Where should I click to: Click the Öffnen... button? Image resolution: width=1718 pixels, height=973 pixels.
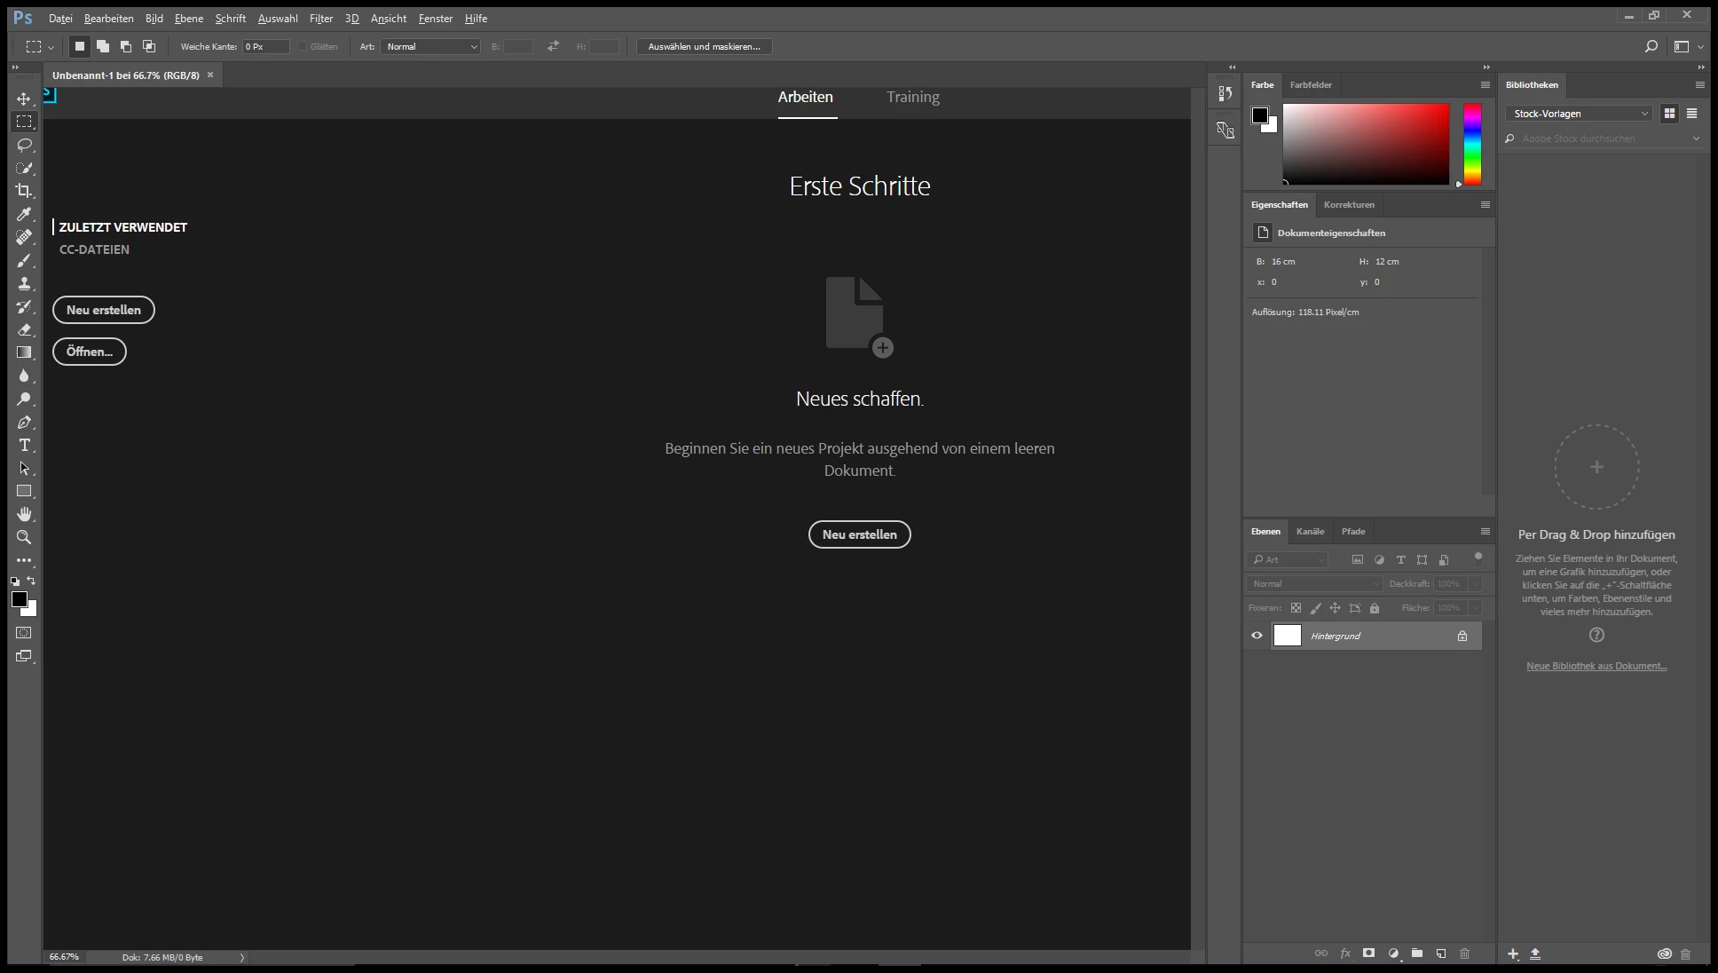pos(90,352)
